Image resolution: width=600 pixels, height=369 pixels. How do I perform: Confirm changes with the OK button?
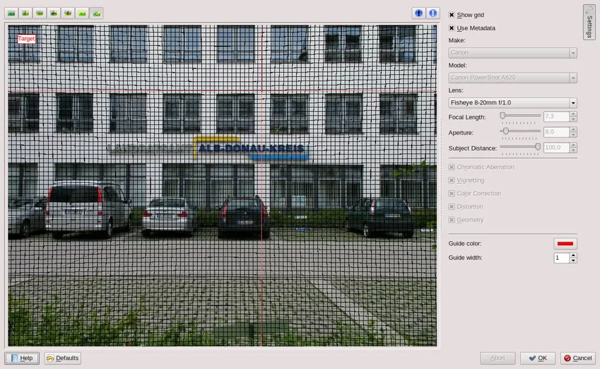tap(537, 358)
